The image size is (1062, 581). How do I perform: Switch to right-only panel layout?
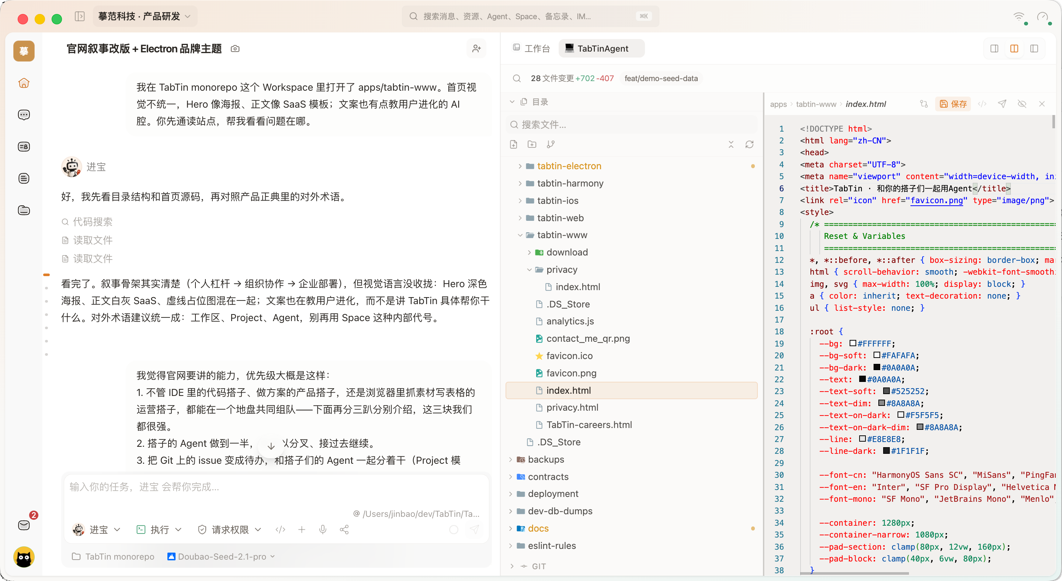pyautogui.click(x=1034, y=49)
